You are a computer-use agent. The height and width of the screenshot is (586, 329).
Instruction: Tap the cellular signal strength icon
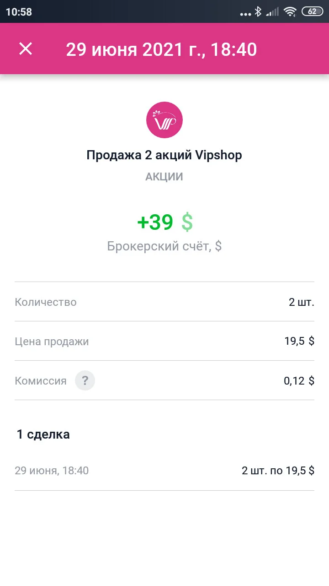coord(273,12)
